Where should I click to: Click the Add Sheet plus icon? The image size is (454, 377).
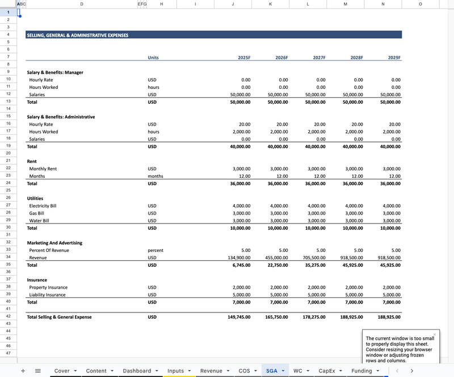23,371
